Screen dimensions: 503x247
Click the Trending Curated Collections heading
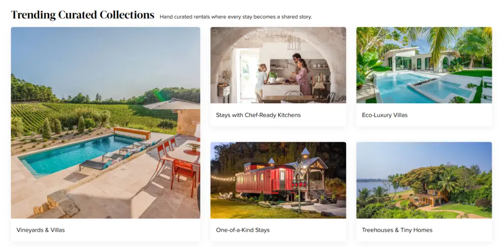[83, 15]
